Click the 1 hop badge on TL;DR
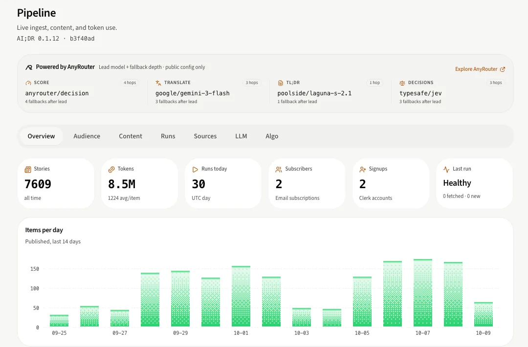528x347 pixels. (374, 83)
